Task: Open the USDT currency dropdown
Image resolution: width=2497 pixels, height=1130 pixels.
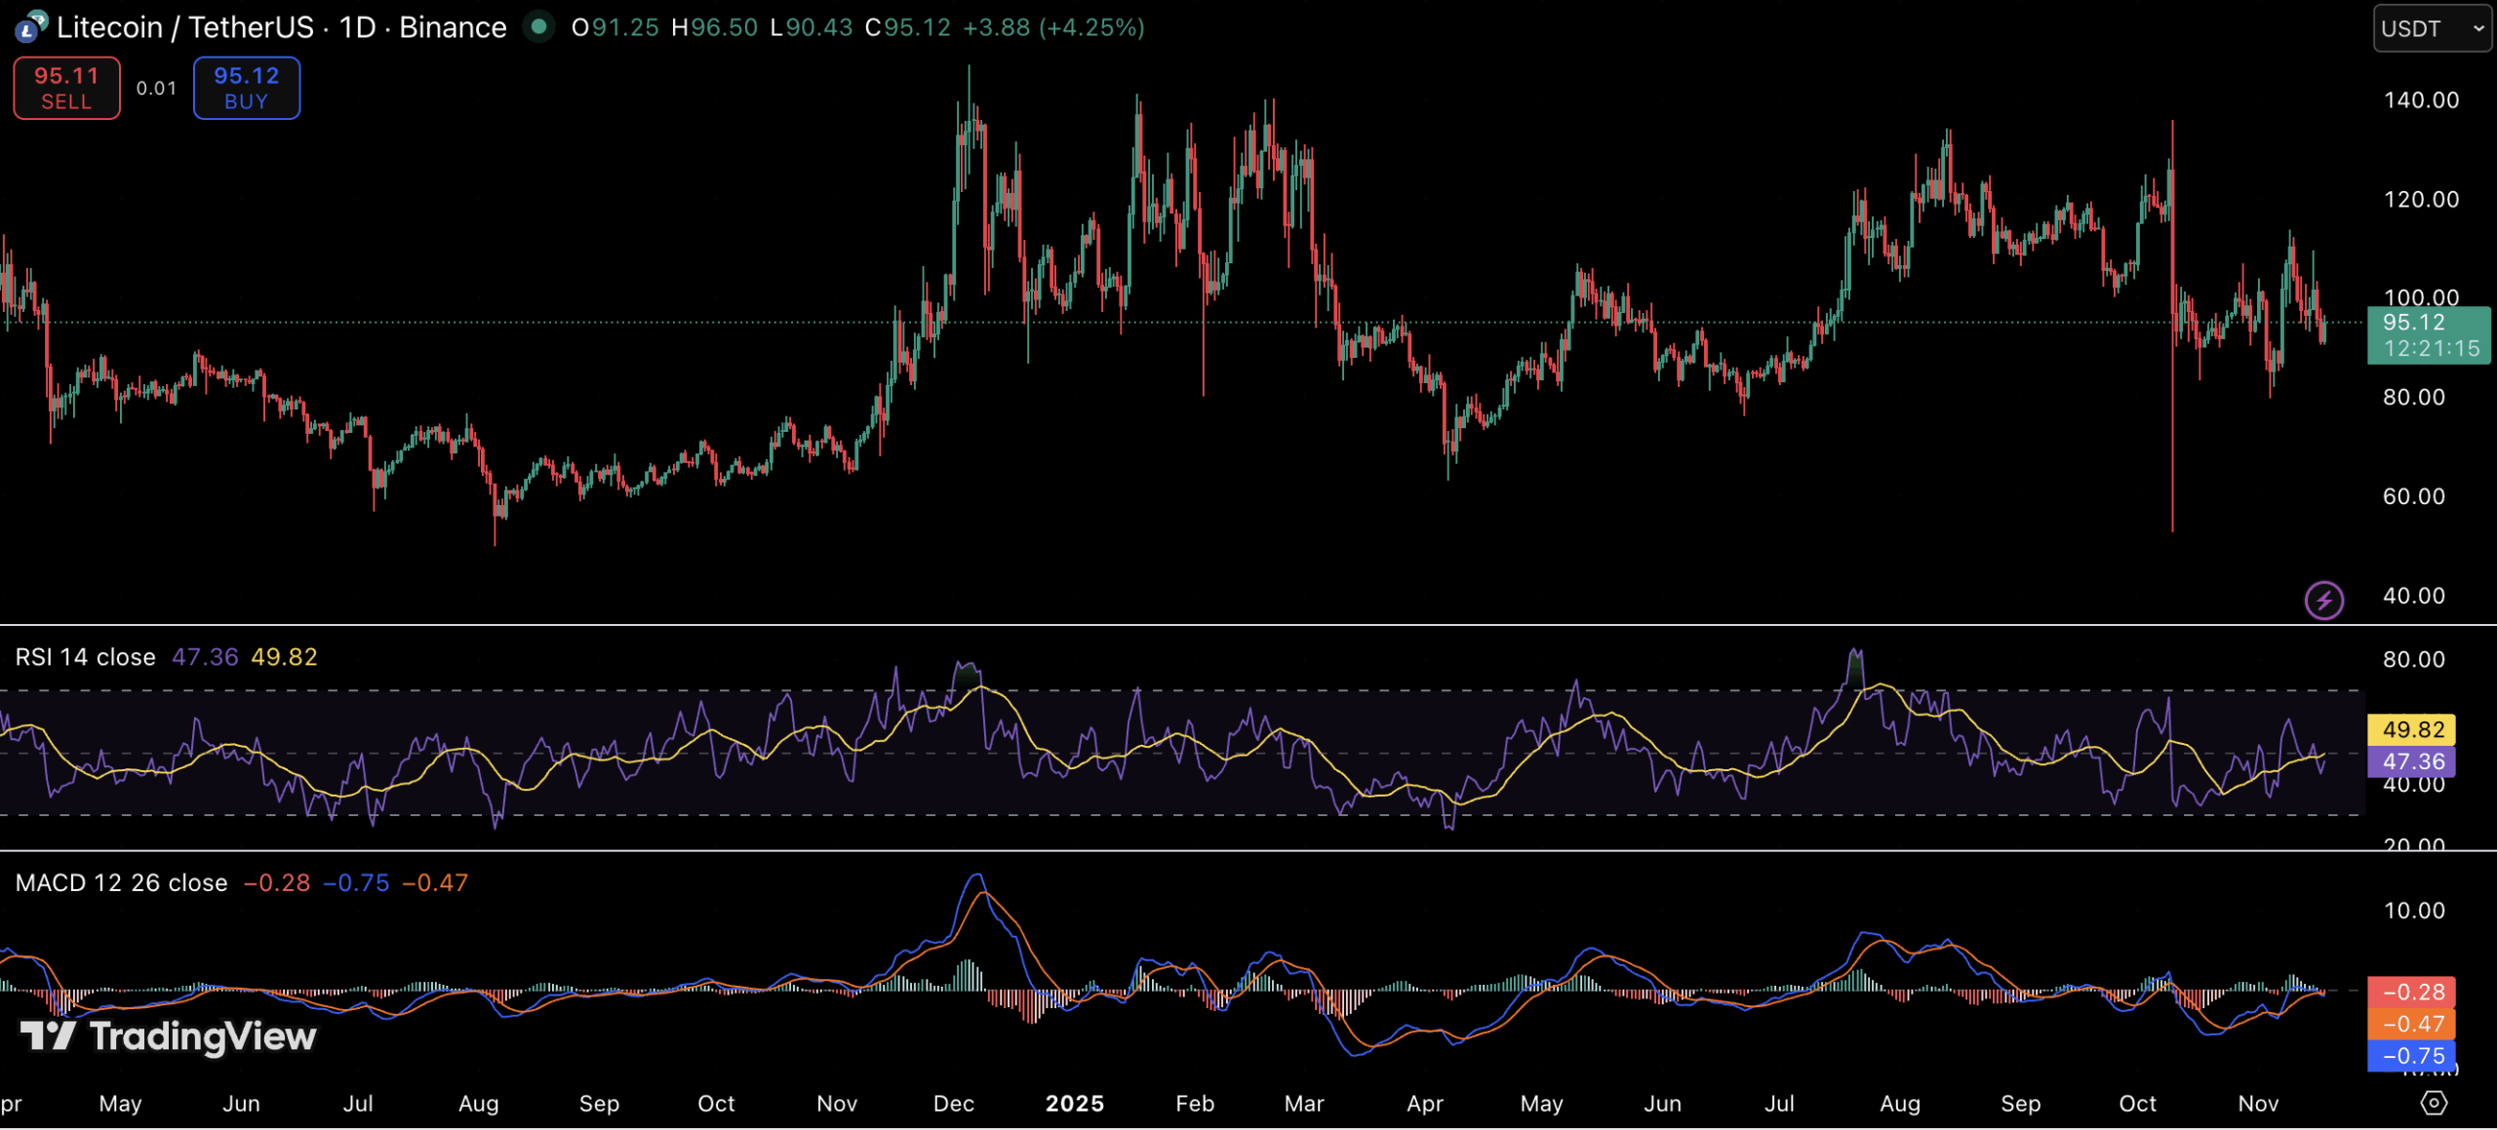Action: (x=2432, y=28)
